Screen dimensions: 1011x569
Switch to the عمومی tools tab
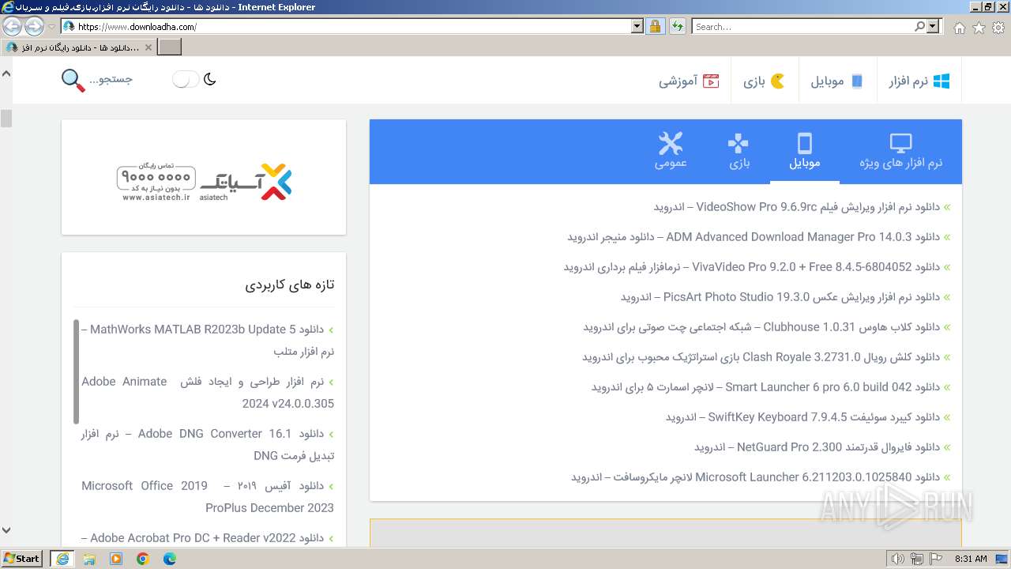[x=671, y=152]
